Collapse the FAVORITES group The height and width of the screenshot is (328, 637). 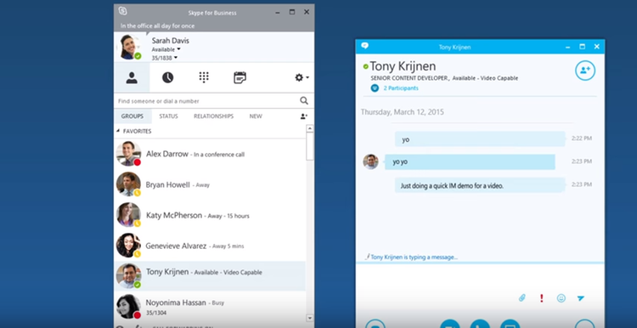coord(118,131)
